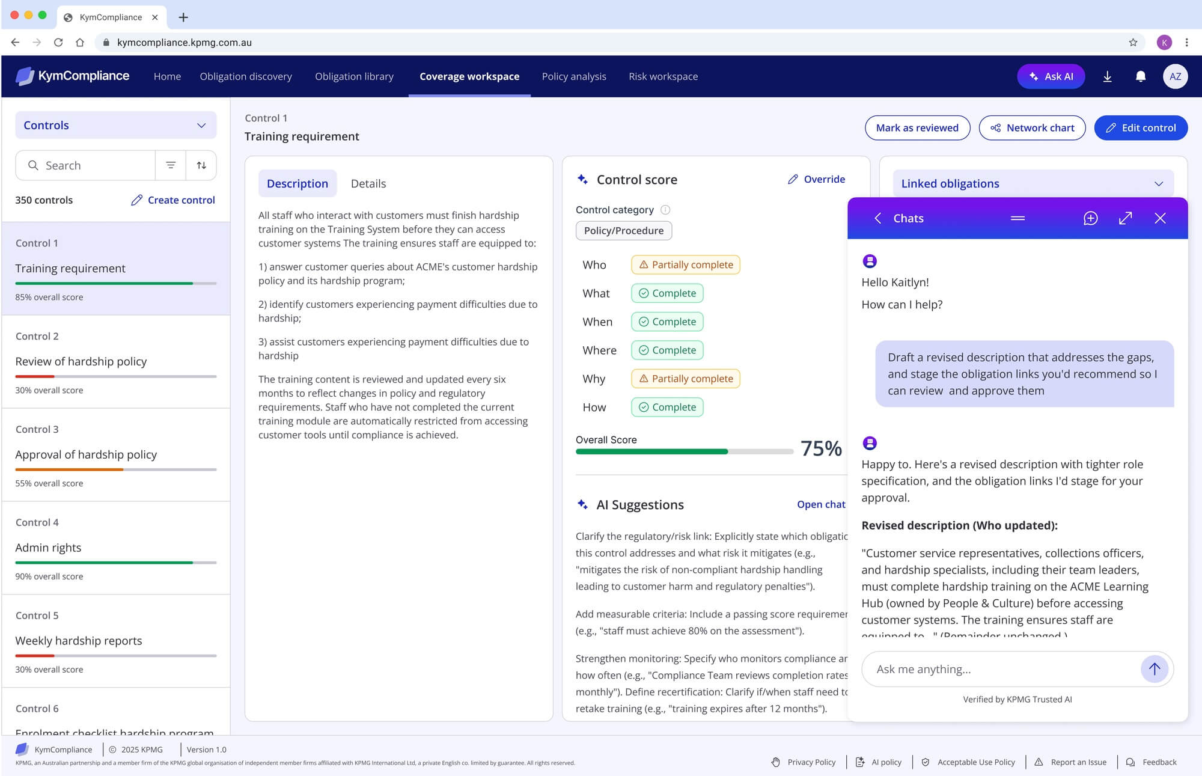Click Create control link
Image resolution: width=1202 pixels, height=776 pixels.
(x=172, y=200)
